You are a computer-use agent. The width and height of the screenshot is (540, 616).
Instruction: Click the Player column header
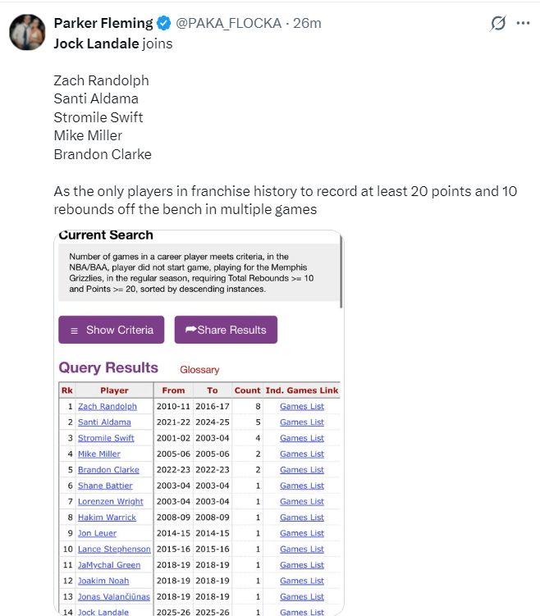pos(114,390)
